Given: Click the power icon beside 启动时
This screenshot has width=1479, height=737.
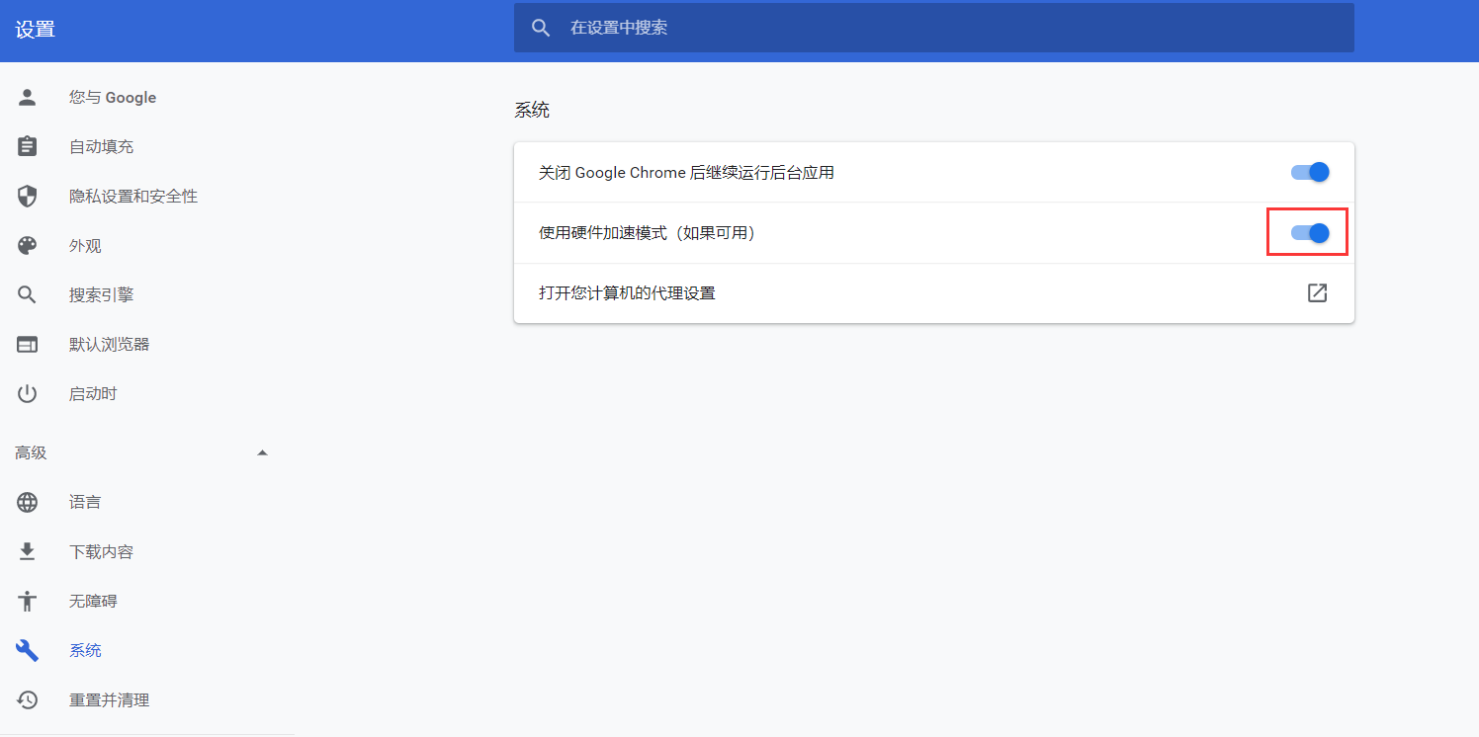Looking at the screenshot, I should [28, 393].
